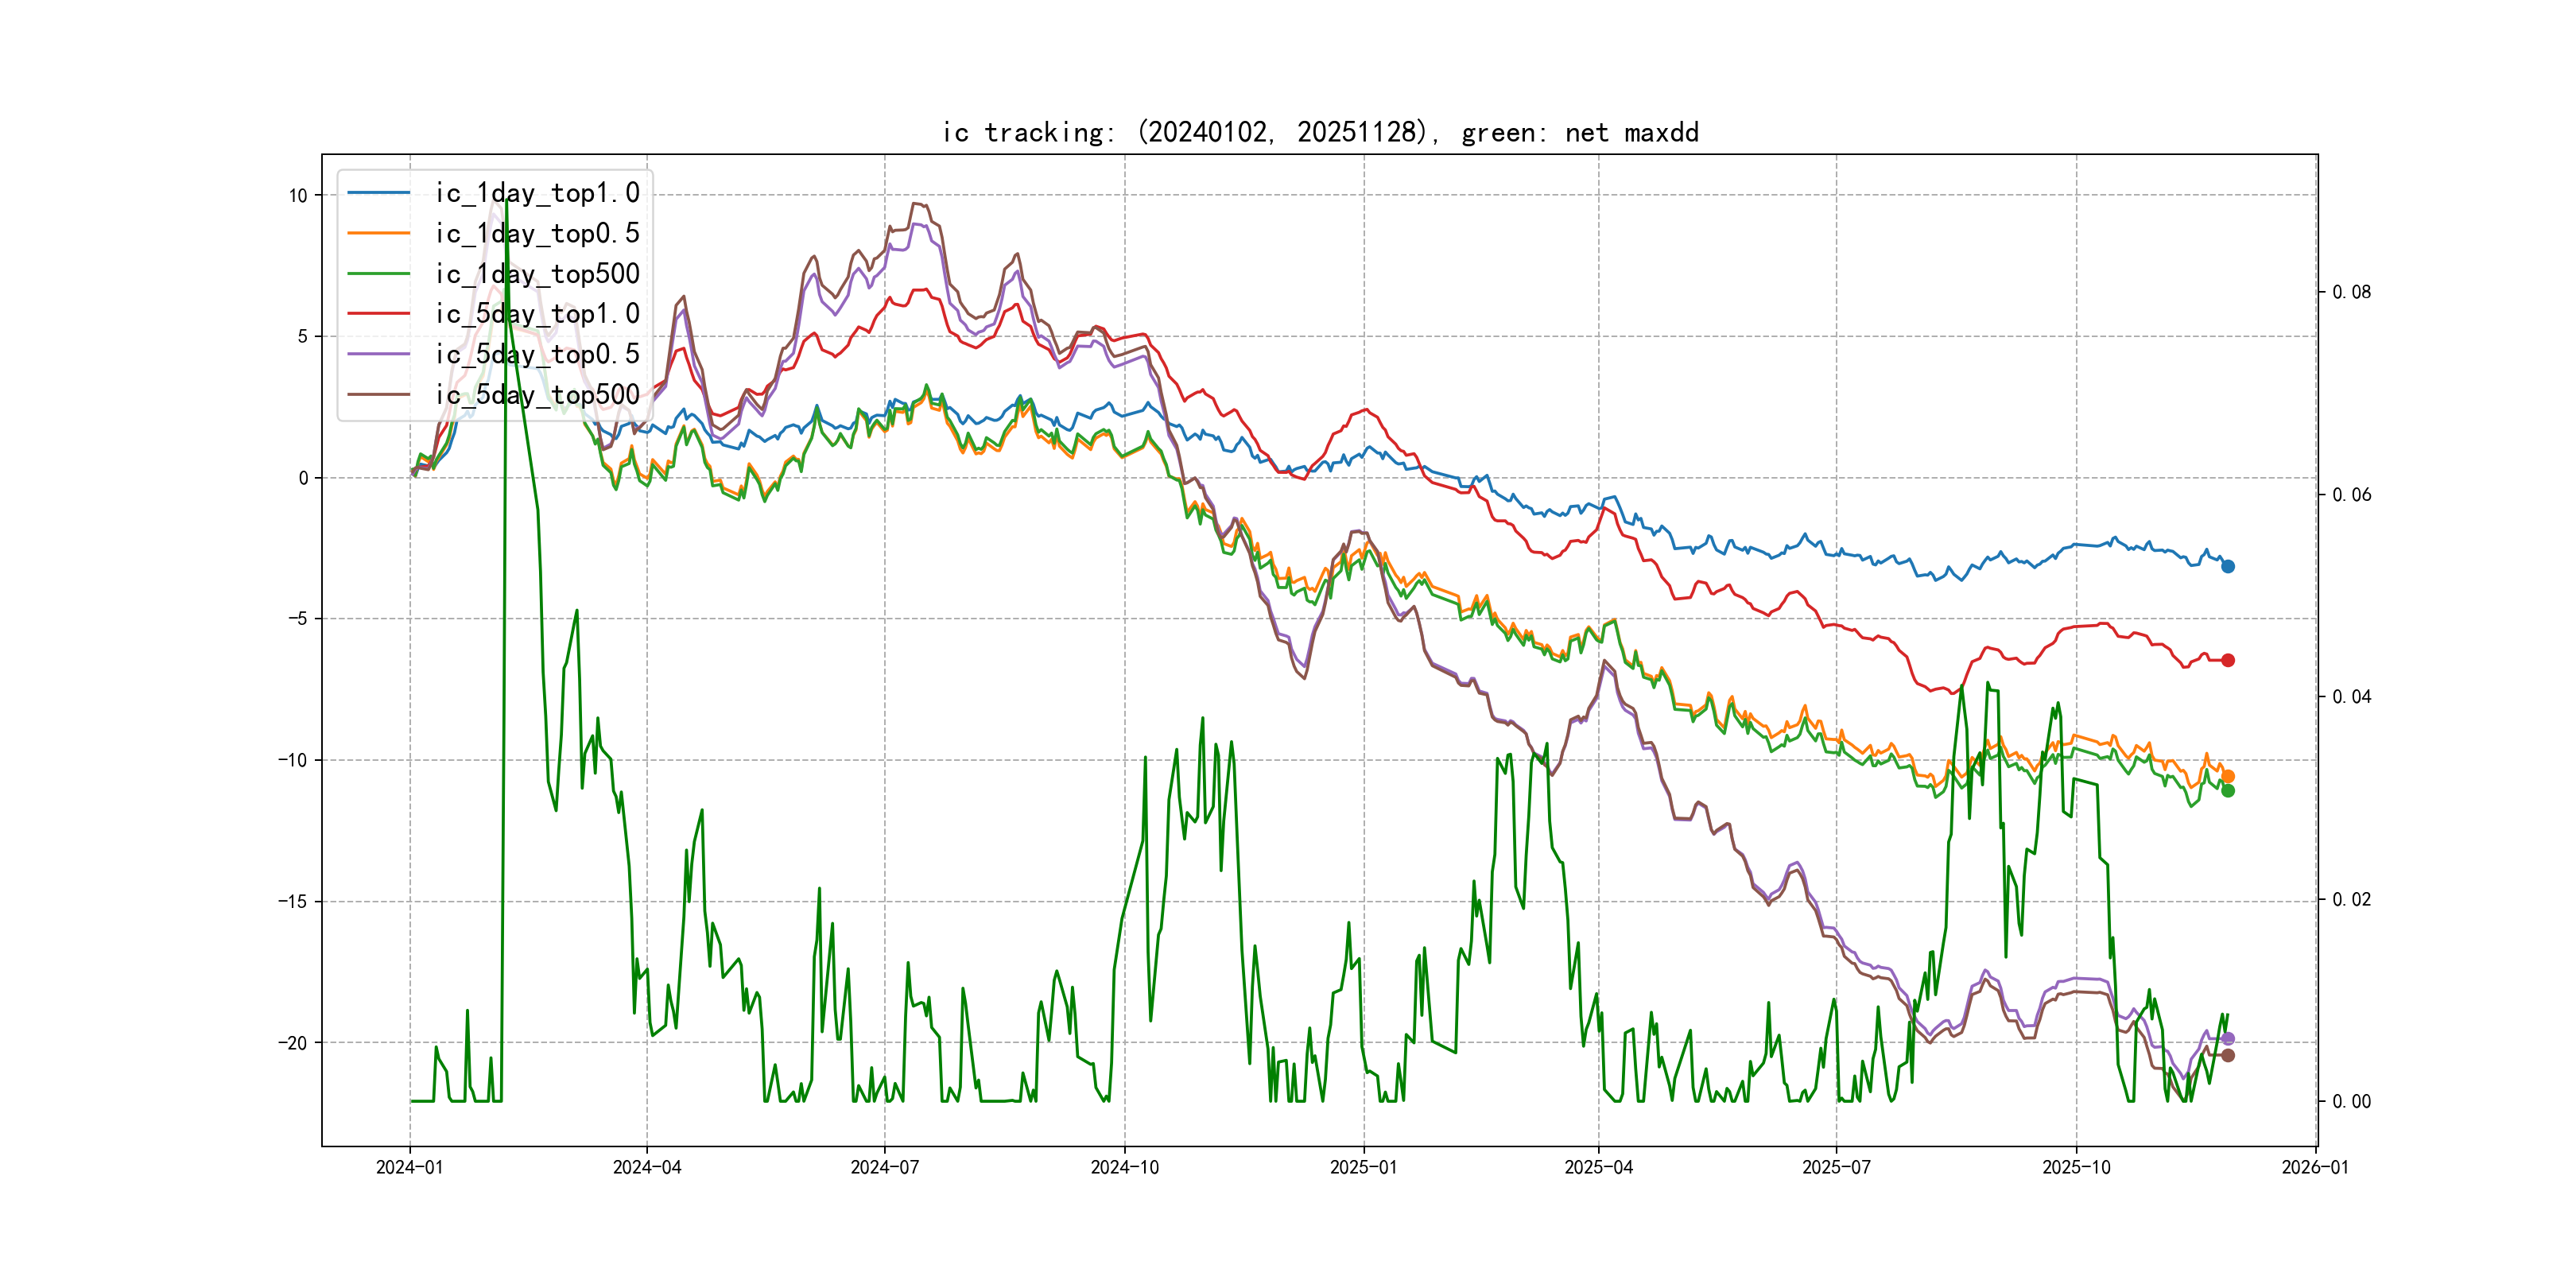Click the orange endpoint dot of ic_1day_top0.5
The width and height of the screenshot is (2576, 1288).
[2228, 776]
